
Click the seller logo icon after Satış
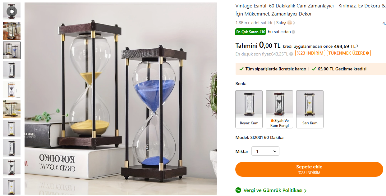[290, 23]
